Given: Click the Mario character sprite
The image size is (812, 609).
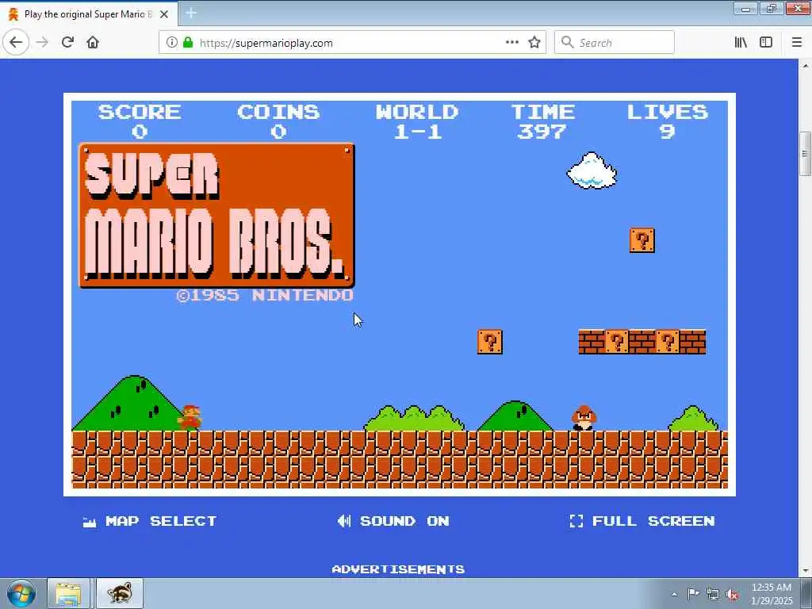Looking at the screenshot, I should (x=190, y=417).
